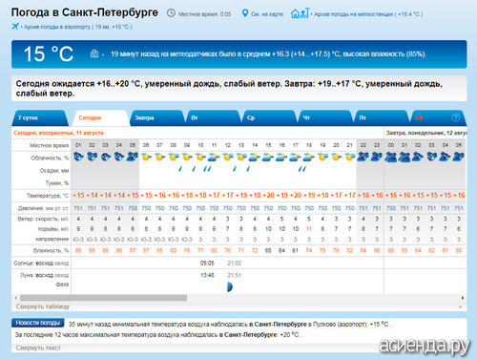
Task: Click the sunrise time 05:05
Action: (207, 264)
